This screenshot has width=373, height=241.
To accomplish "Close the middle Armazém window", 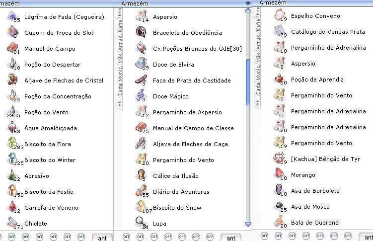I will 248,3.
